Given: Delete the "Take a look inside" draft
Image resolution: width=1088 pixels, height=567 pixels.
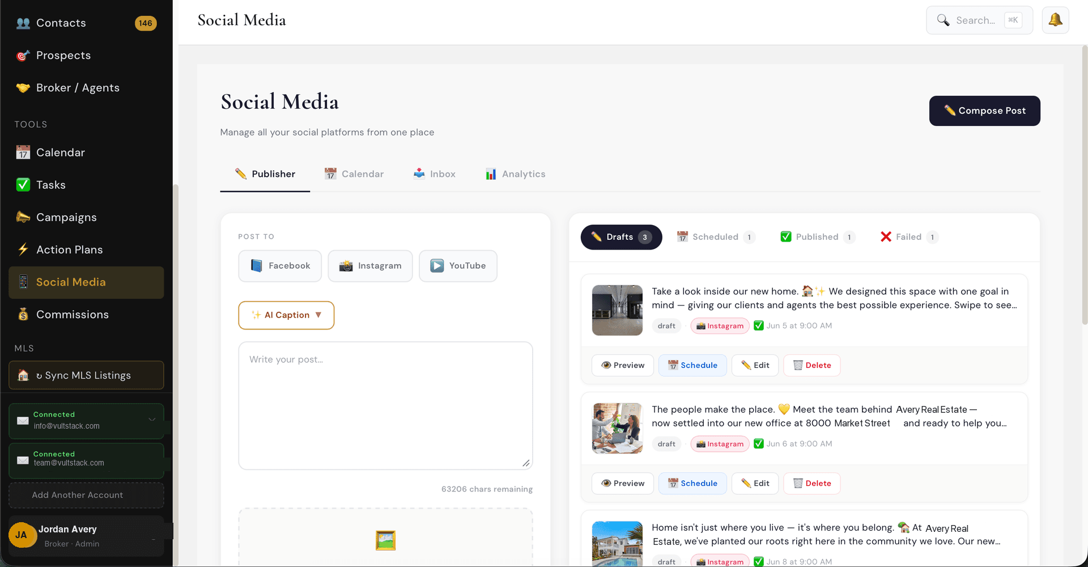Looking at the screenshot, I should coord(811,366).
